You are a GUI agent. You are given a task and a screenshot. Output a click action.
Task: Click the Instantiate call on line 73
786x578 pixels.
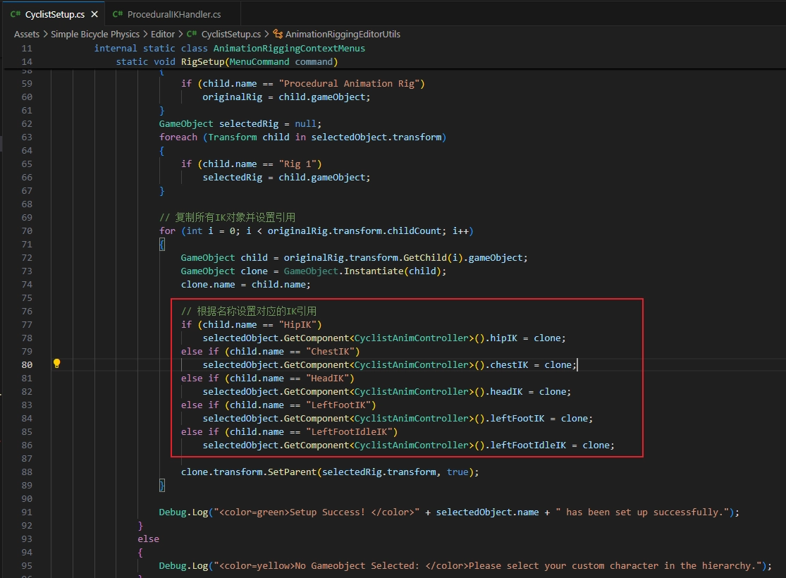click(374, 271)
